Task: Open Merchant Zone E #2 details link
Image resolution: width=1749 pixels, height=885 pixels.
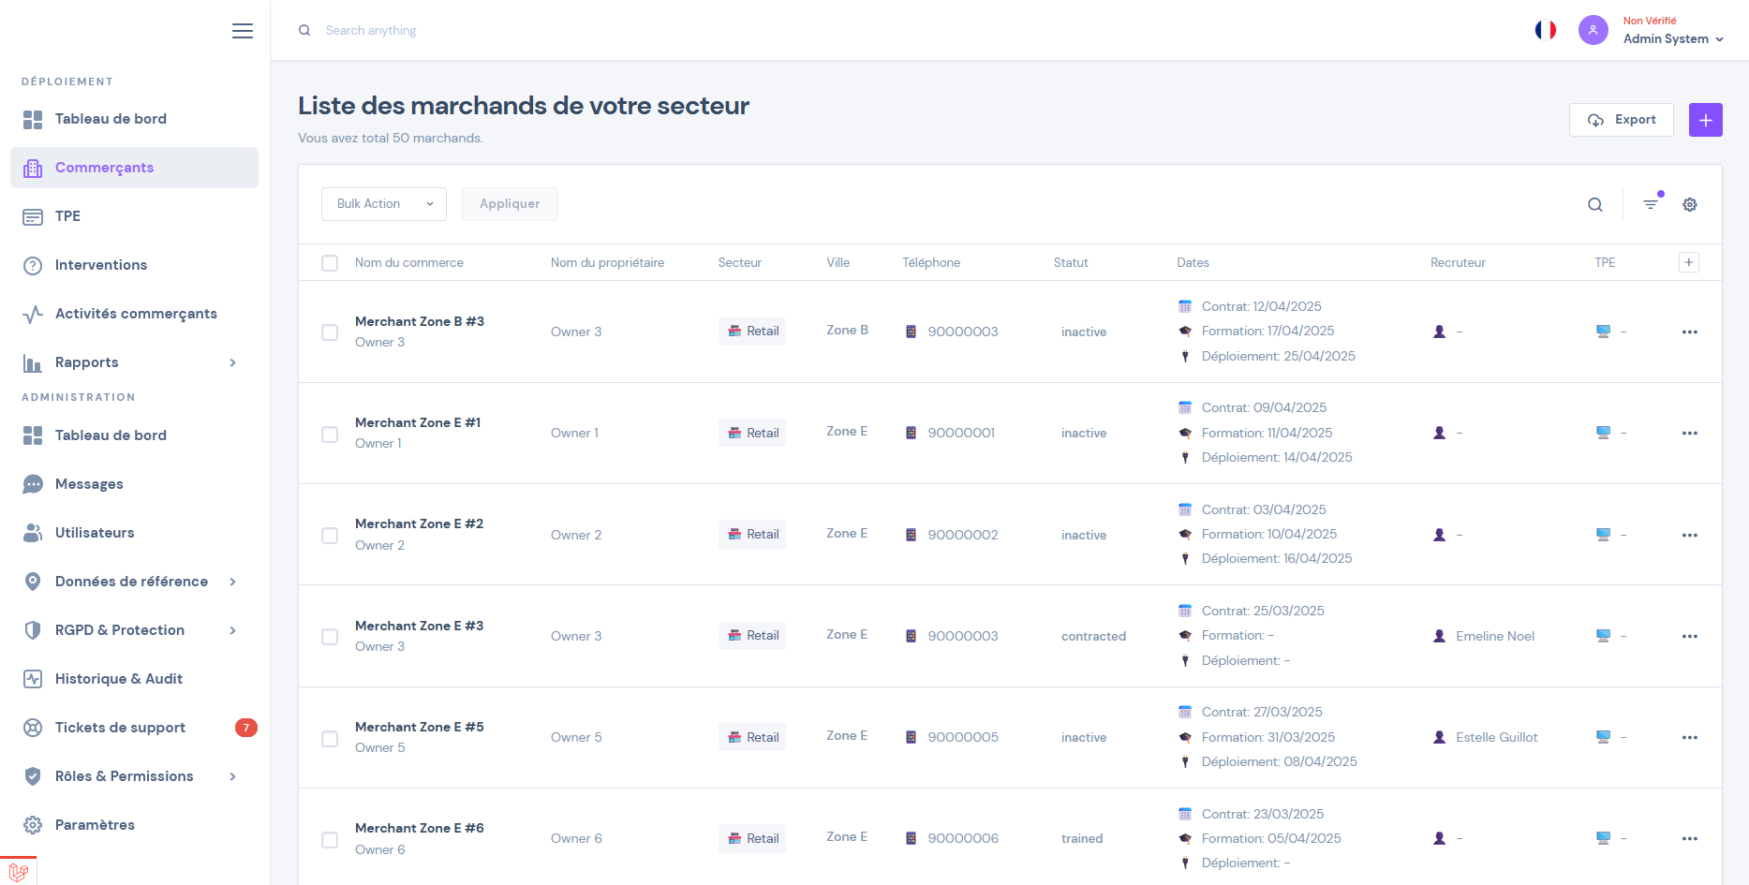Action: [419, 524]
